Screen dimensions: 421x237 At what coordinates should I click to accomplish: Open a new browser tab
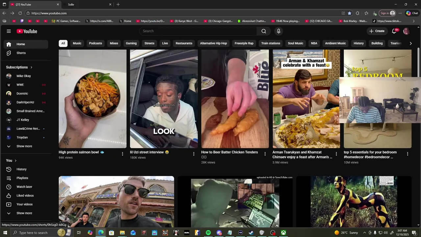pos(118,5)
